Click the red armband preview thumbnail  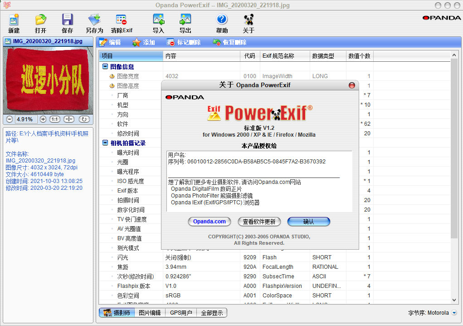point(48,80)
